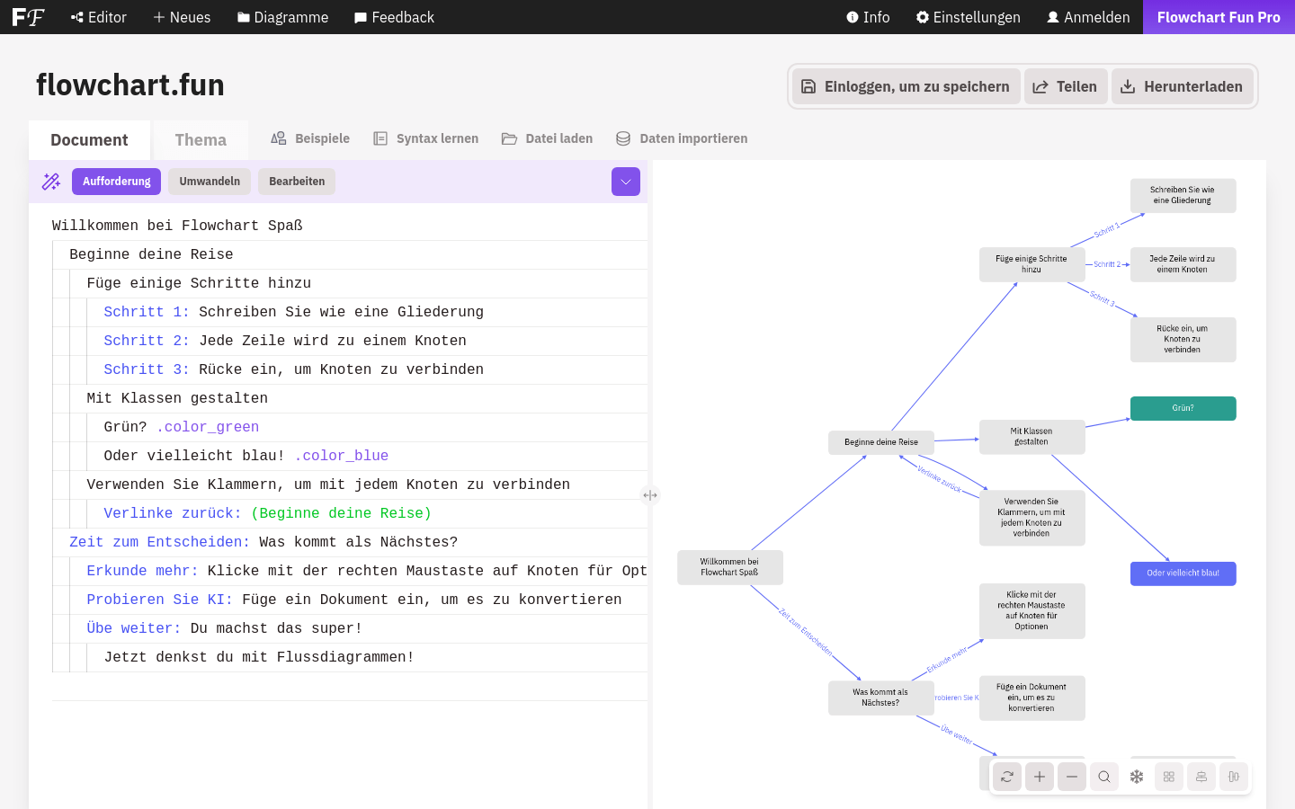Viewport: 1295px width, 809px height.
Task: Click Daten importieren
Action: point(682,138)
